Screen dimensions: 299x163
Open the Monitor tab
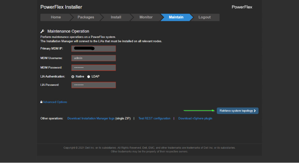pyautogui.click(x=146, y=17)
